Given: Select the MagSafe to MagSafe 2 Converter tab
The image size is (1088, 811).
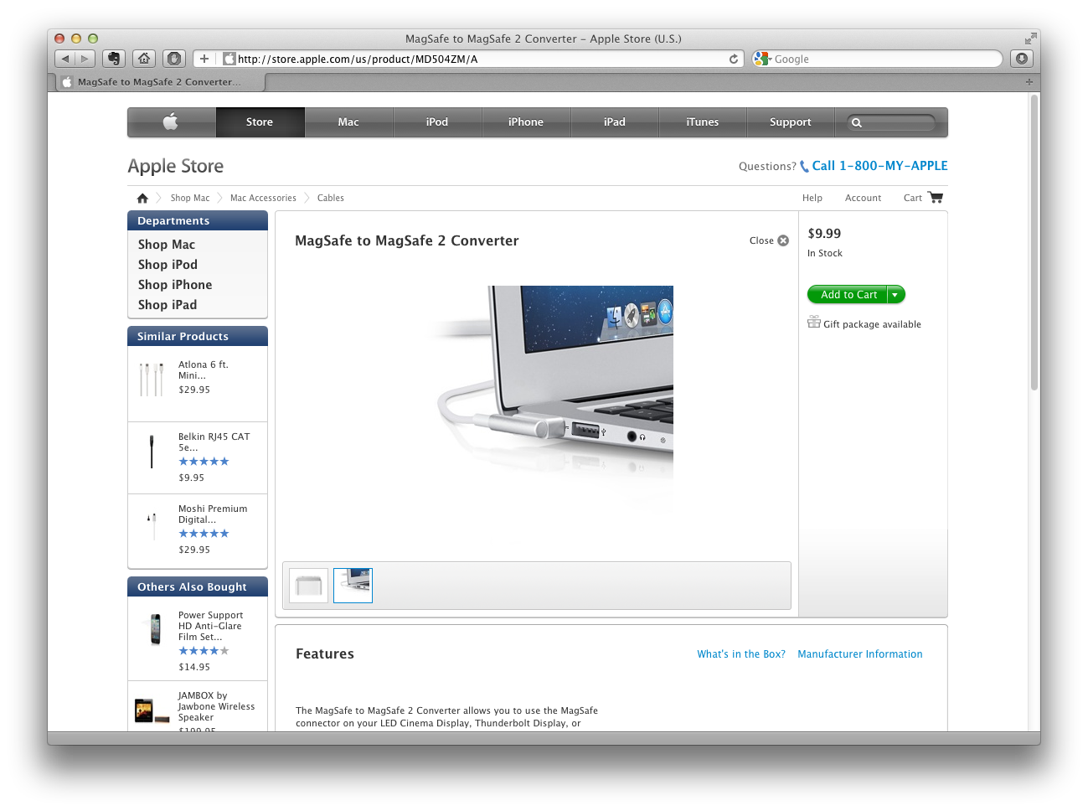Looking at the screenshot, I should tap(160, 82).
